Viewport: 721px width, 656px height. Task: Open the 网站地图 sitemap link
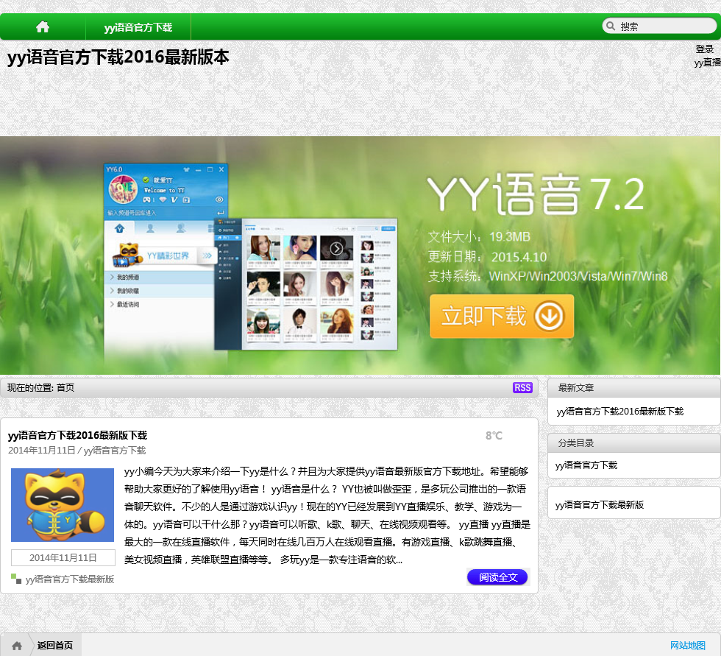(687, 646)
